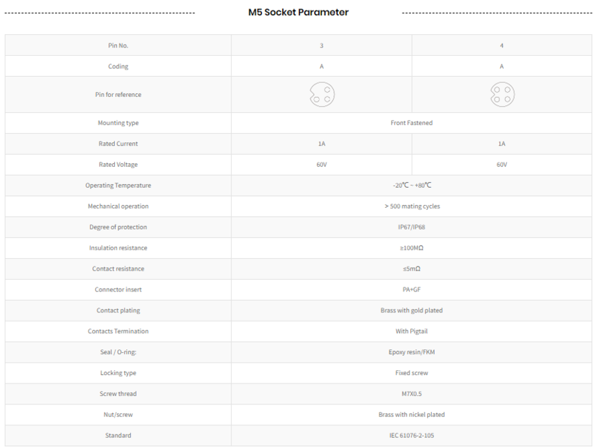This screenshot has height=447, width=599.
Task: Select the operating temperature range value
Action: (x=412, y=185)
